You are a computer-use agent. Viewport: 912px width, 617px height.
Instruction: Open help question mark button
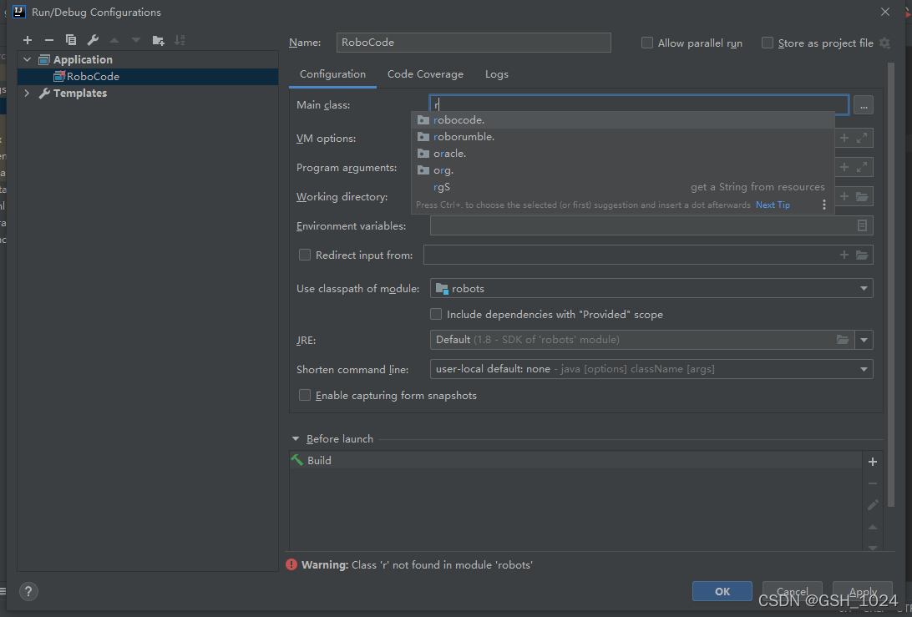tap(28, 591)
